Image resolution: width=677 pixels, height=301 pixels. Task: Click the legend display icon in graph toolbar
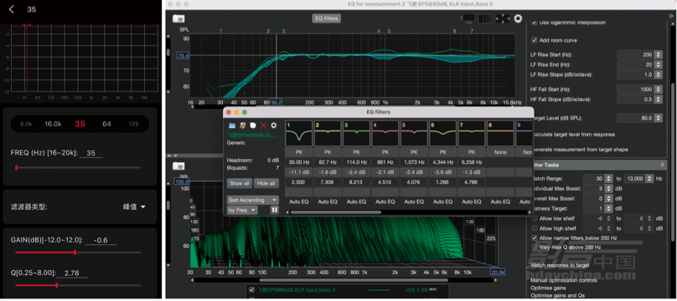(468, 18)
